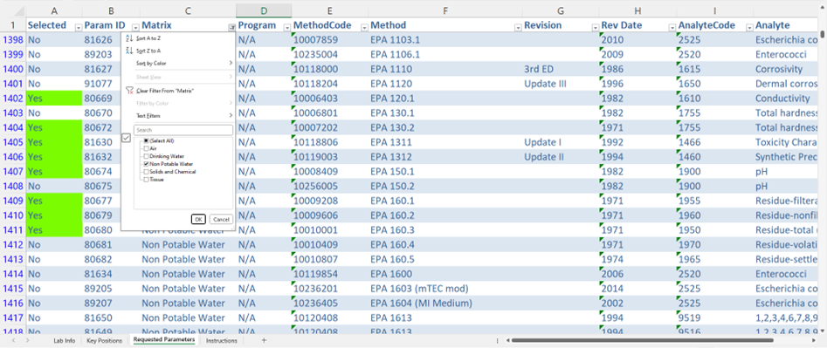Image resolution: width=827 pixels, height=348 pixels.
Task: Open the Matrix column filter dropdown
Action: [231, 27]
